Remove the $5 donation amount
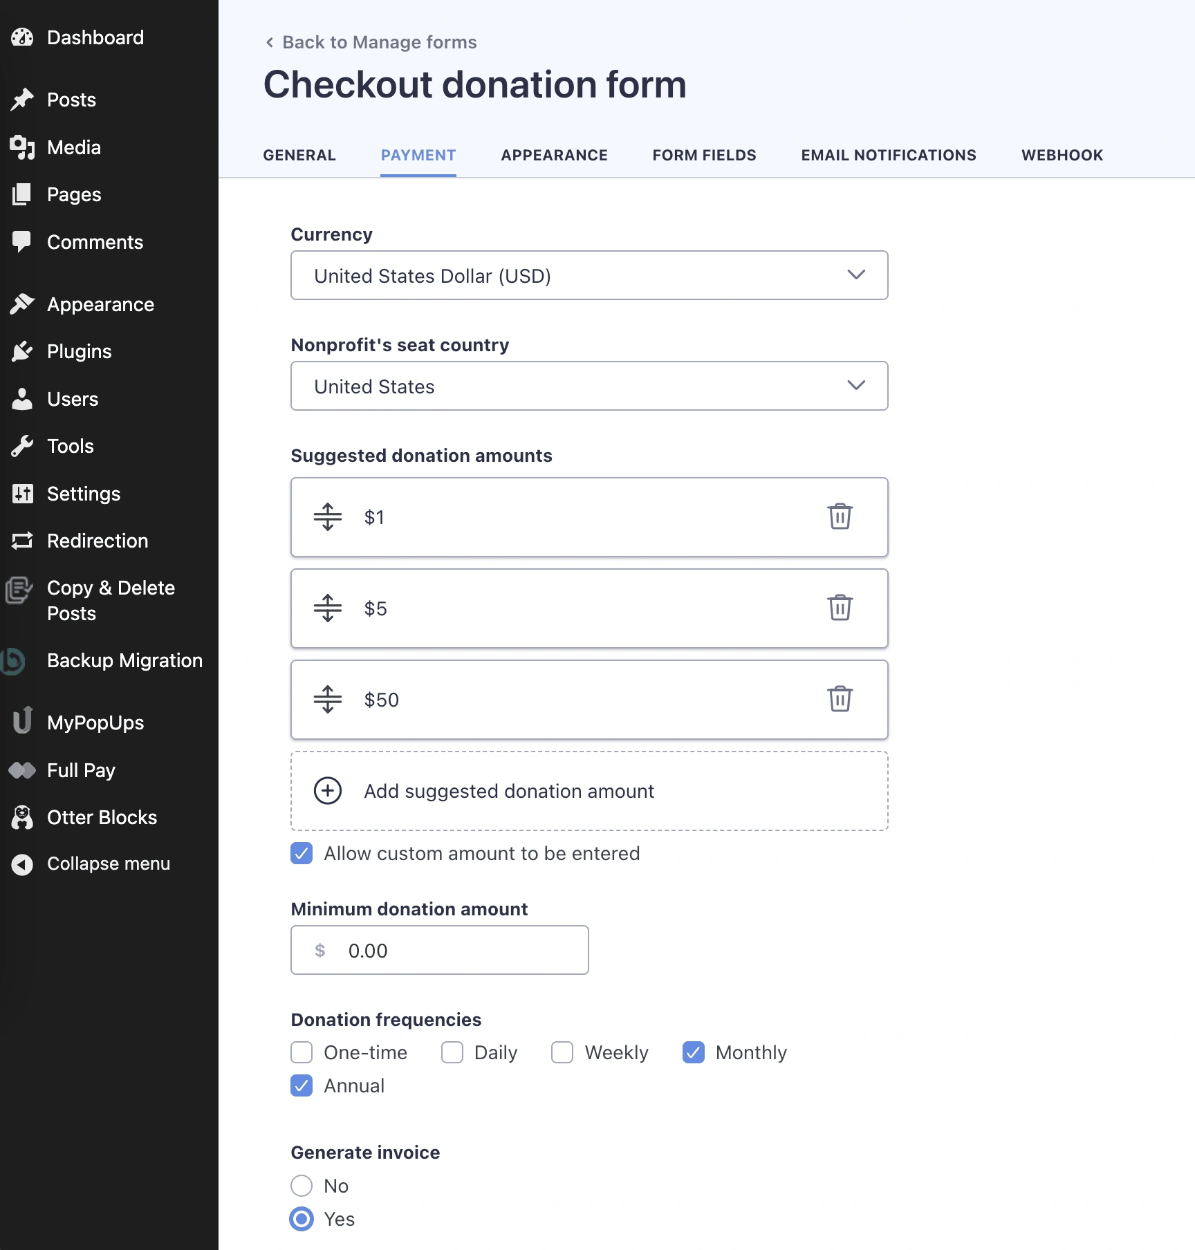 (x=840, y=608)
